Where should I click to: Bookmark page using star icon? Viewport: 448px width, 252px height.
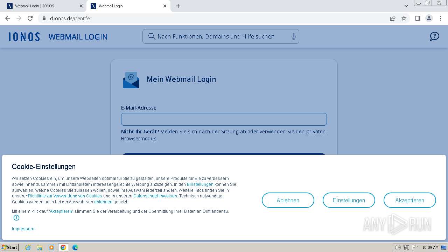pos(404,18)
